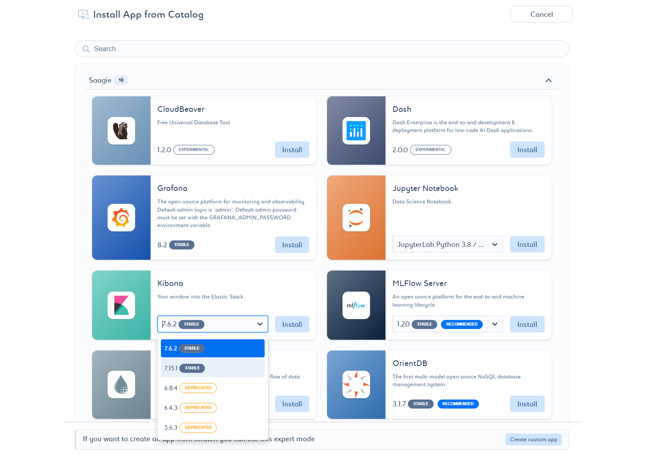Select Kibana version 6.8.4 DEPRECATED
Viewport: 651px width, 455px height.
(213, 388)
